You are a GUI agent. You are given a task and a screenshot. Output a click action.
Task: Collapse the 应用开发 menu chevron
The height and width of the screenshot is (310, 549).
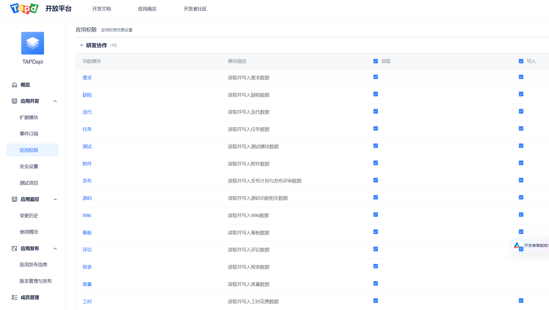(x=55, y=101)
